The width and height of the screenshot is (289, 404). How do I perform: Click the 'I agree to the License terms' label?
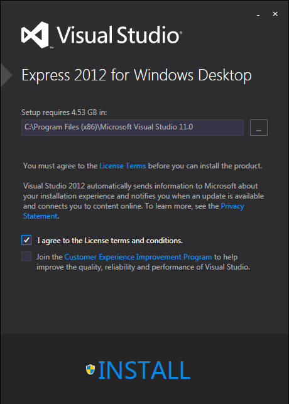(x=110, y=241)
